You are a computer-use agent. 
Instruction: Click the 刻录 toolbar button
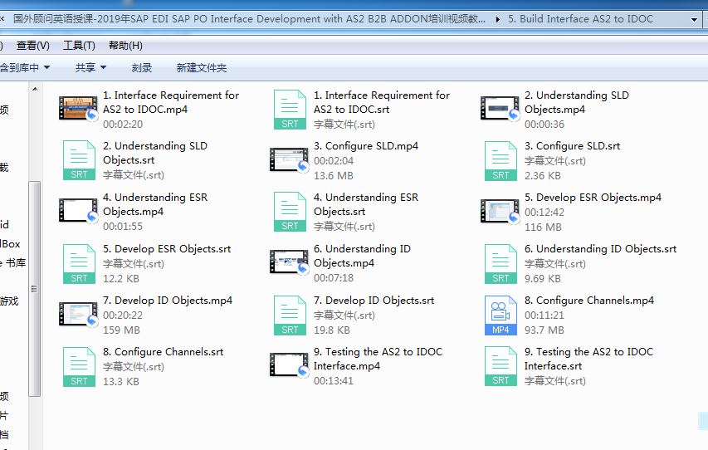(x=142, y=68)
